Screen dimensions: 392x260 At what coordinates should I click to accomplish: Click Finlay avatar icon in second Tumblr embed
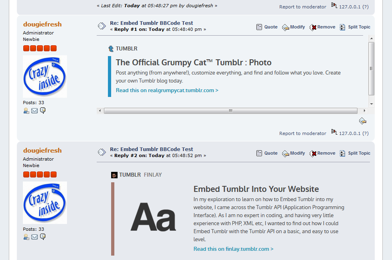tap(114, 175)
